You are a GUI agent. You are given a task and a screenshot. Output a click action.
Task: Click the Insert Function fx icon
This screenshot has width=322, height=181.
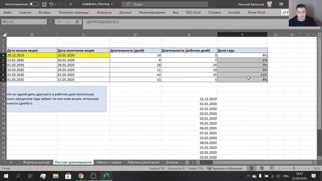pyautogui.click(x=77, y=22)
